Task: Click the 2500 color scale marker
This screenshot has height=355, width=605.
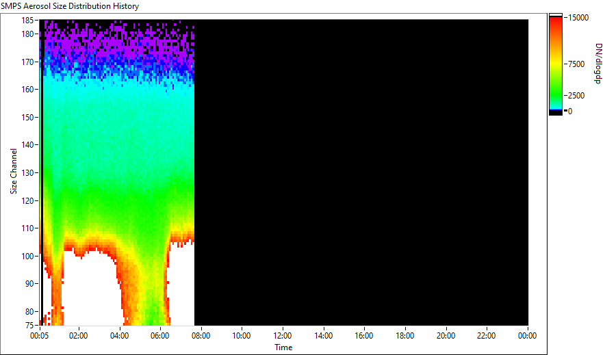Action: click(x=577, y=96)
